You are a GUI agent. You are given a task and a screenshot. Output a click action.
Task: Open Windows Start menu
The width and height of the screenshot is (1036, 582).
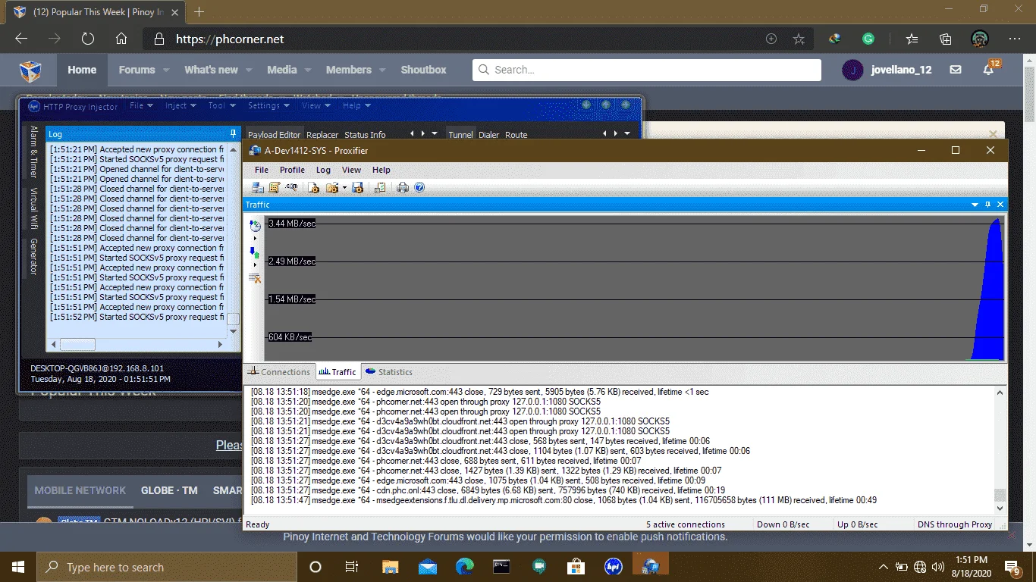(17, 567)
